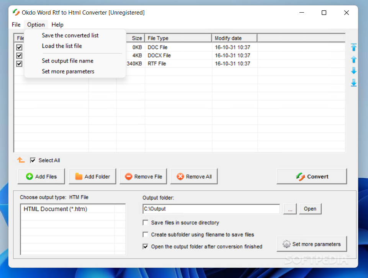Click the 4KB size cell

pos(137,56)
